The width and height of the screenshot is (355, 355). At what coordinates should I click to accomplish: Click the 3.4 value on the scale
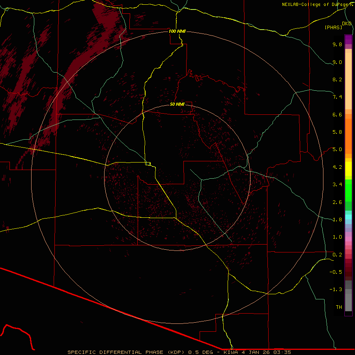coord(337,185)
